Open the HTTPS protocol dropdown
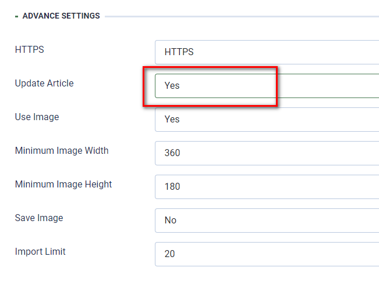The width and height of the screenshot is (379, 289). click(267, 52)
